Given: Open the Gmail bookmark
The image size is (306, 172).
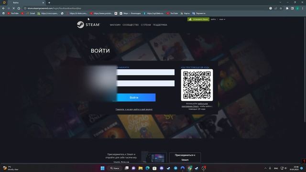Looking at the screenshot, I should (x=31, y=13).
